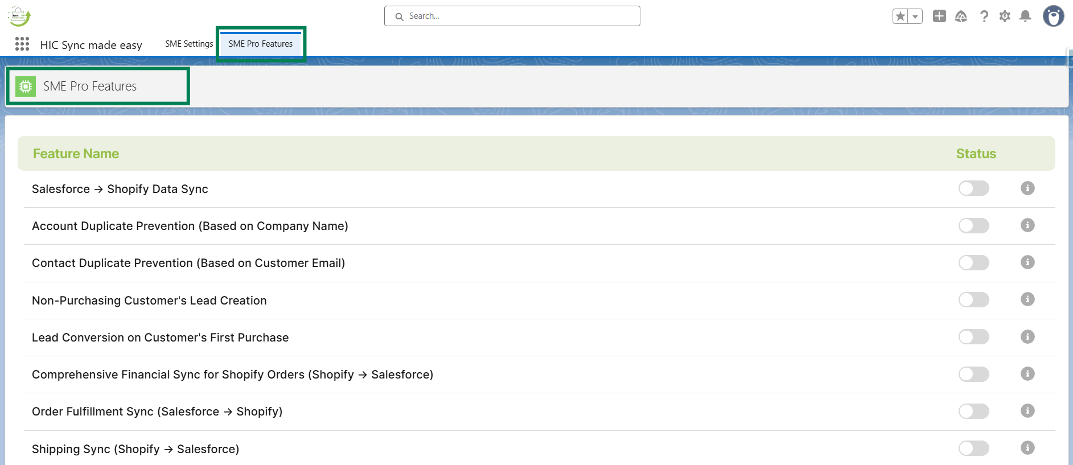Click Shipping Sync row text
The image size is (1073, 465).
pyautogui.click(x=135, y=449)
